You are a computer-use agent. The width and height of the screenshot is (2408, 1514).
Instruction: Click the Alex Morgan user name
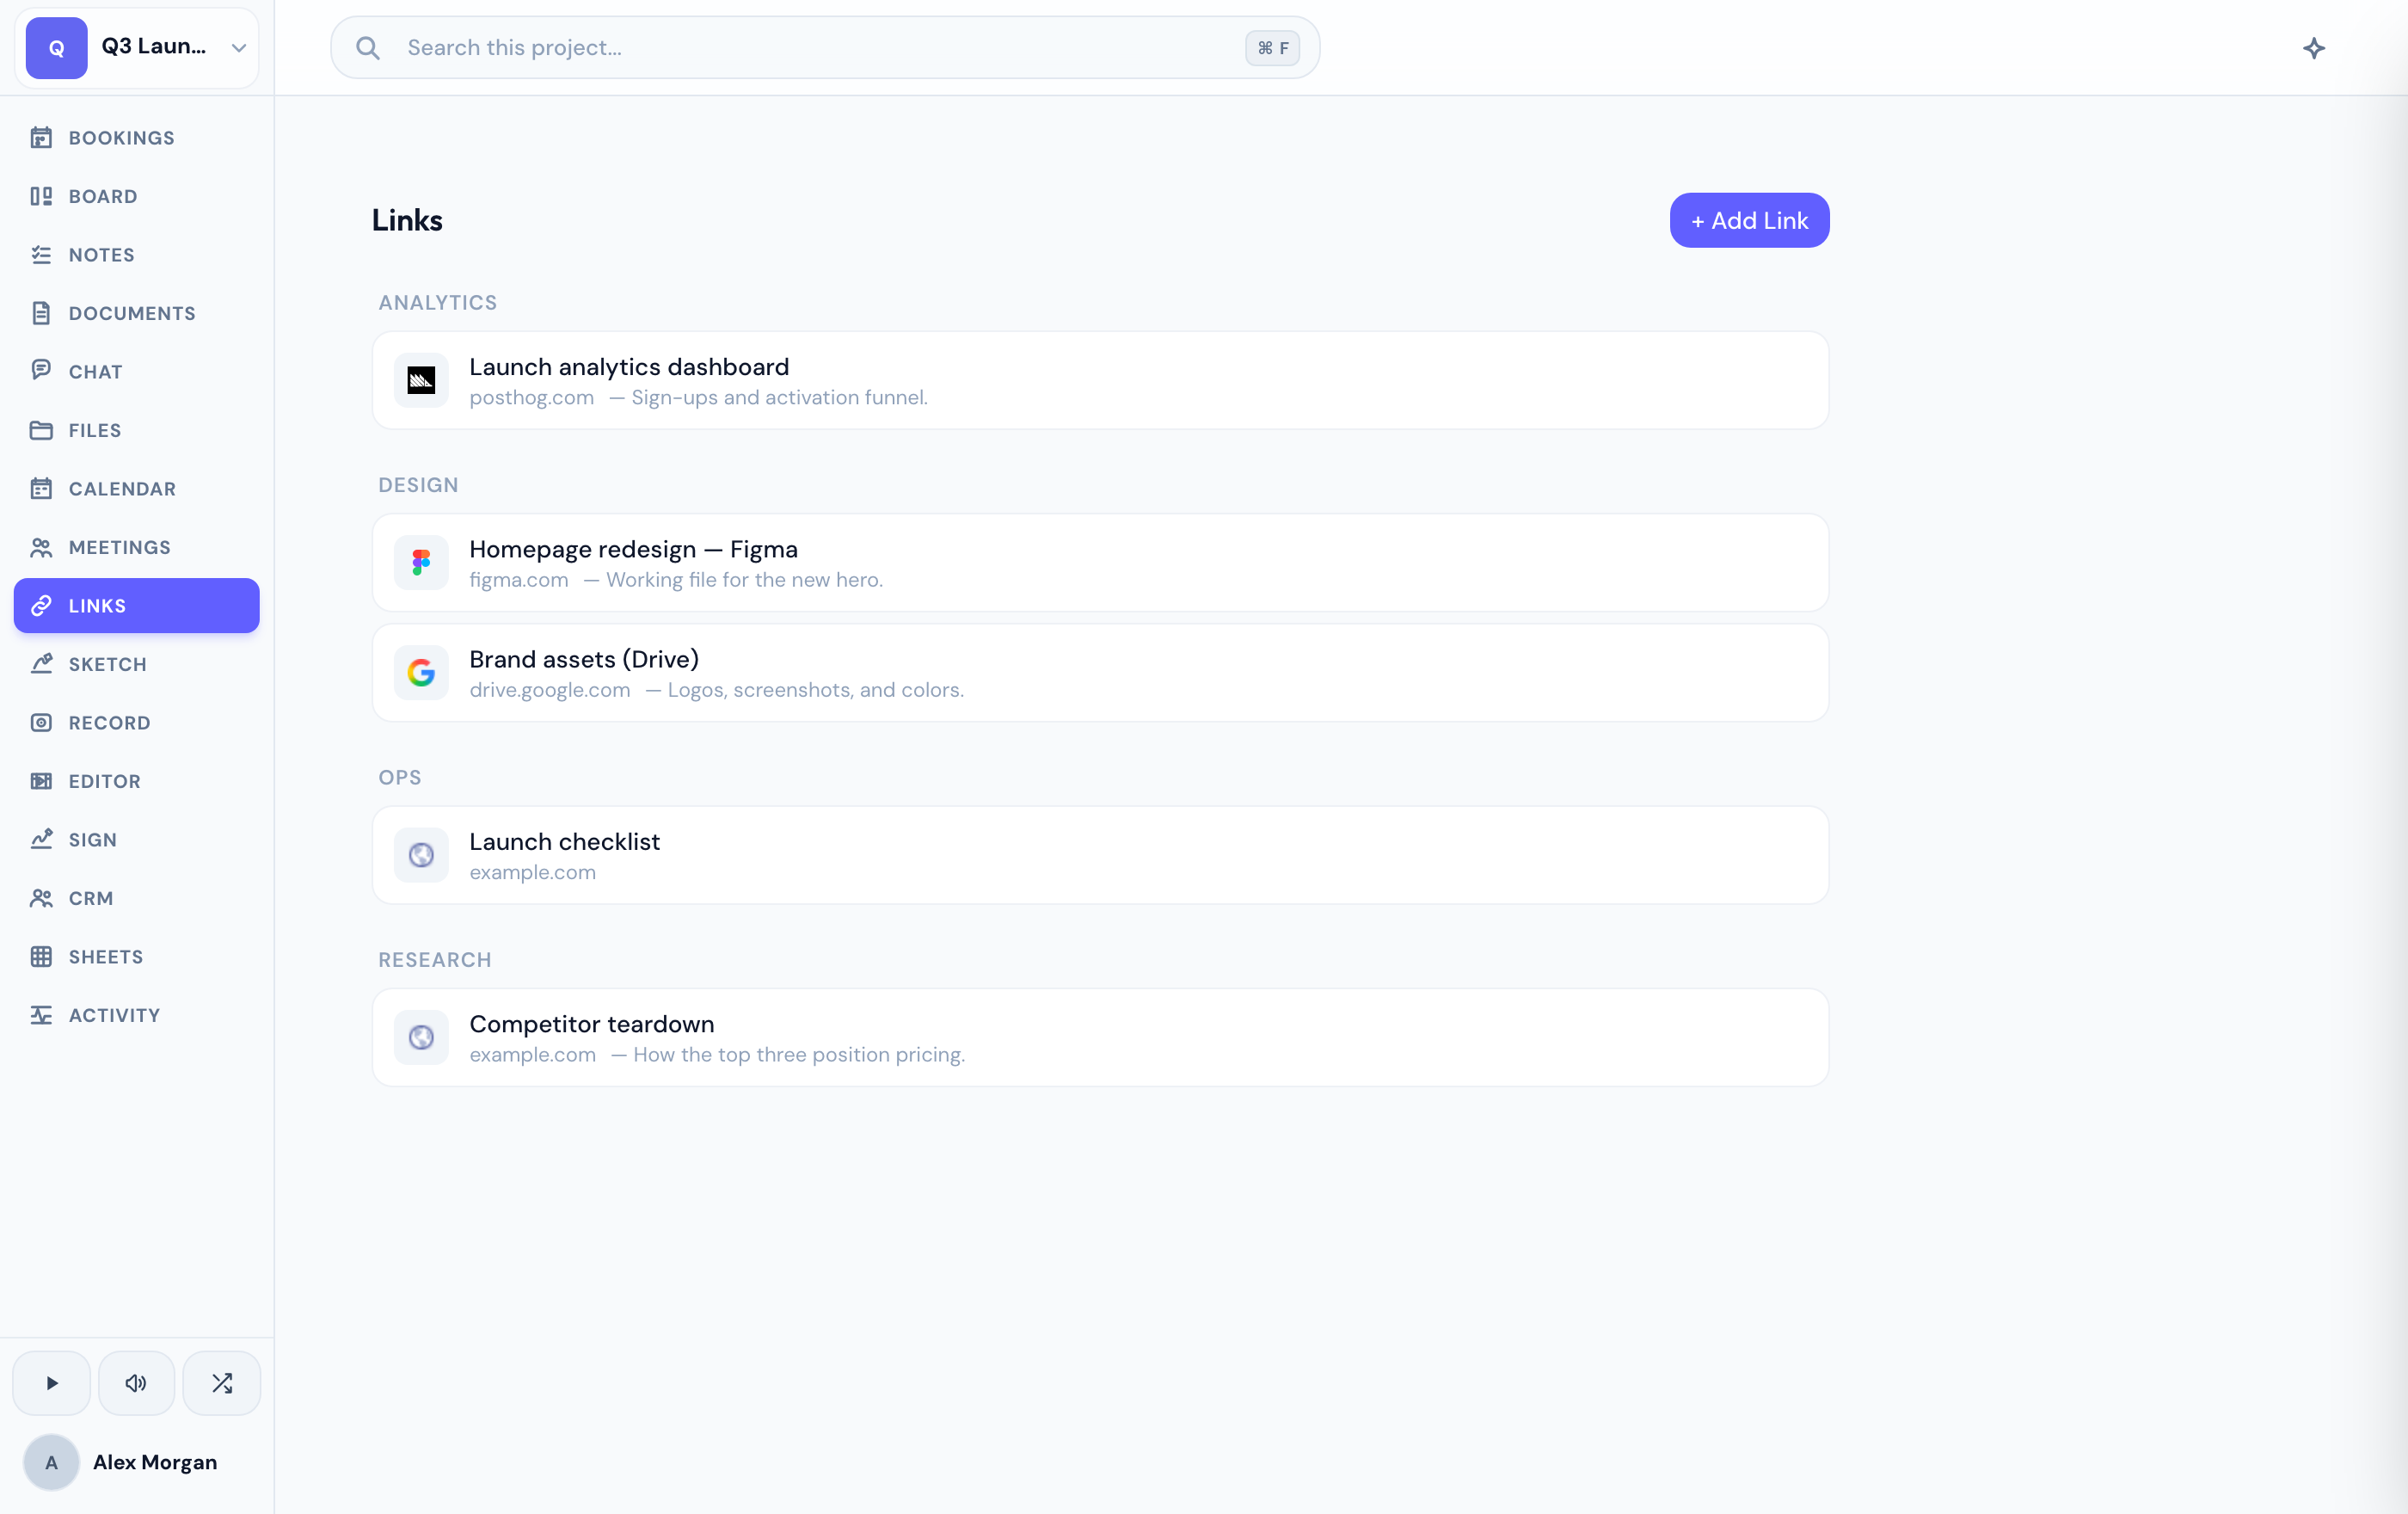coord(155,1462)
